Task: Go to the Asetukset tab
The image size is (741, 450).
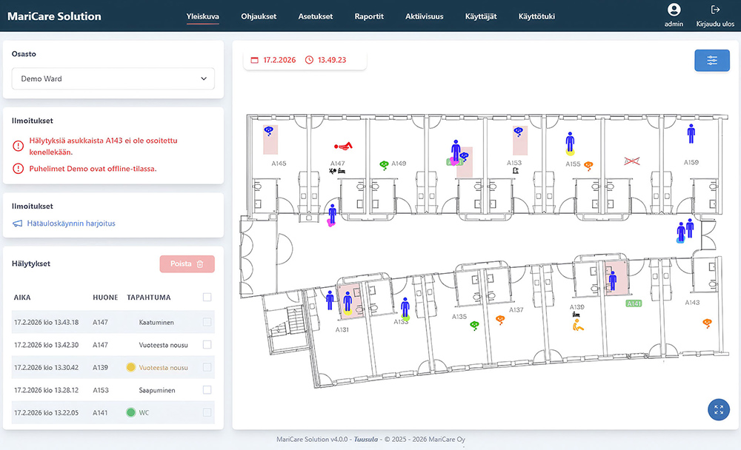Action: (x=316, y=16)
